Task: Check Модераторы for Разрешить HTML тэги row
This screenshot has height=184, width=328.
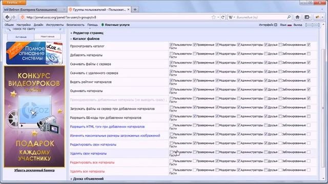Action: [x=217, y=125]
